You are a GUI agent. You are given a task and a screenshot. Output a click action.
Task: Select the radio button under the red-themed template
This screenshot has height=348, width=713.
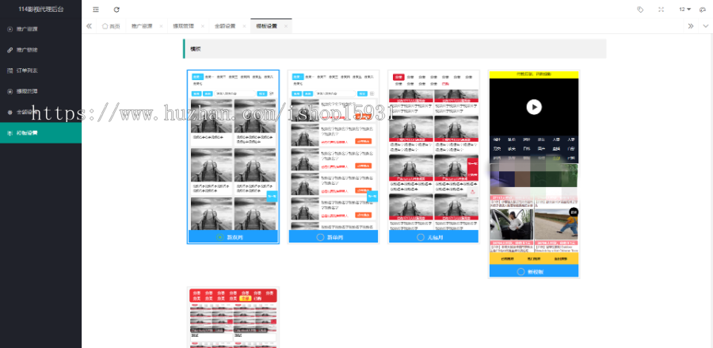(420, 237)
